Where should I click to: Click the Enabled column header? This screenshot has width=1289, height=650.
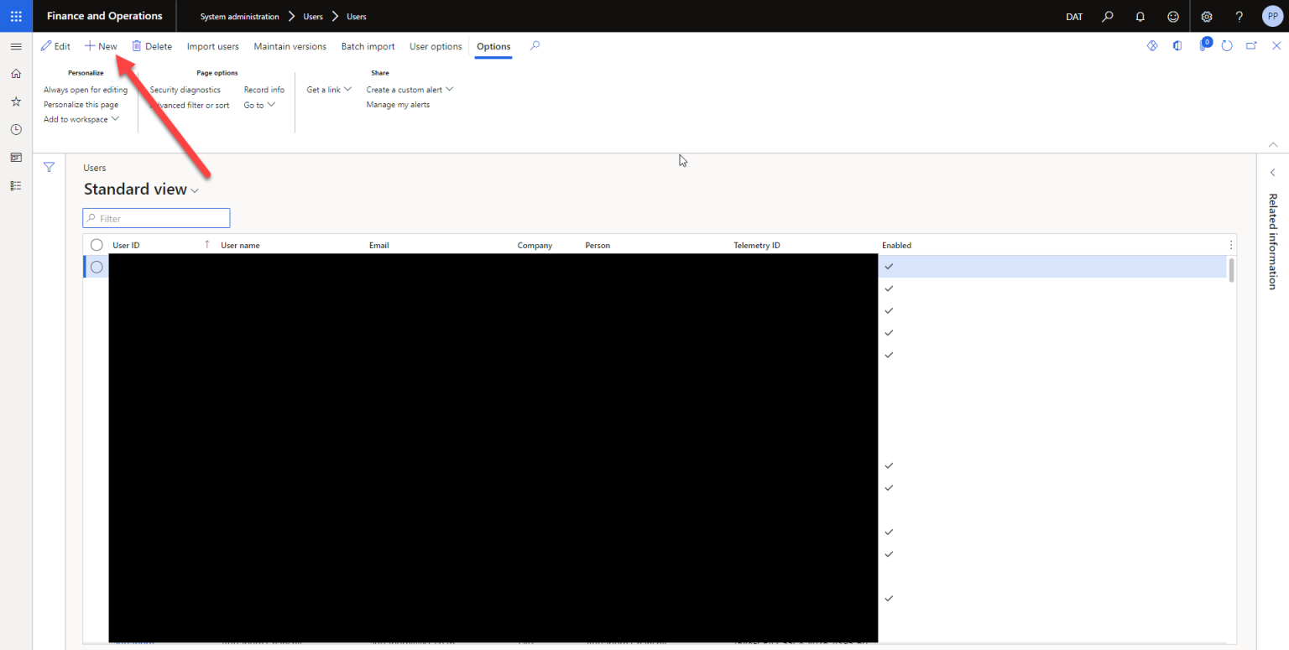896,245
